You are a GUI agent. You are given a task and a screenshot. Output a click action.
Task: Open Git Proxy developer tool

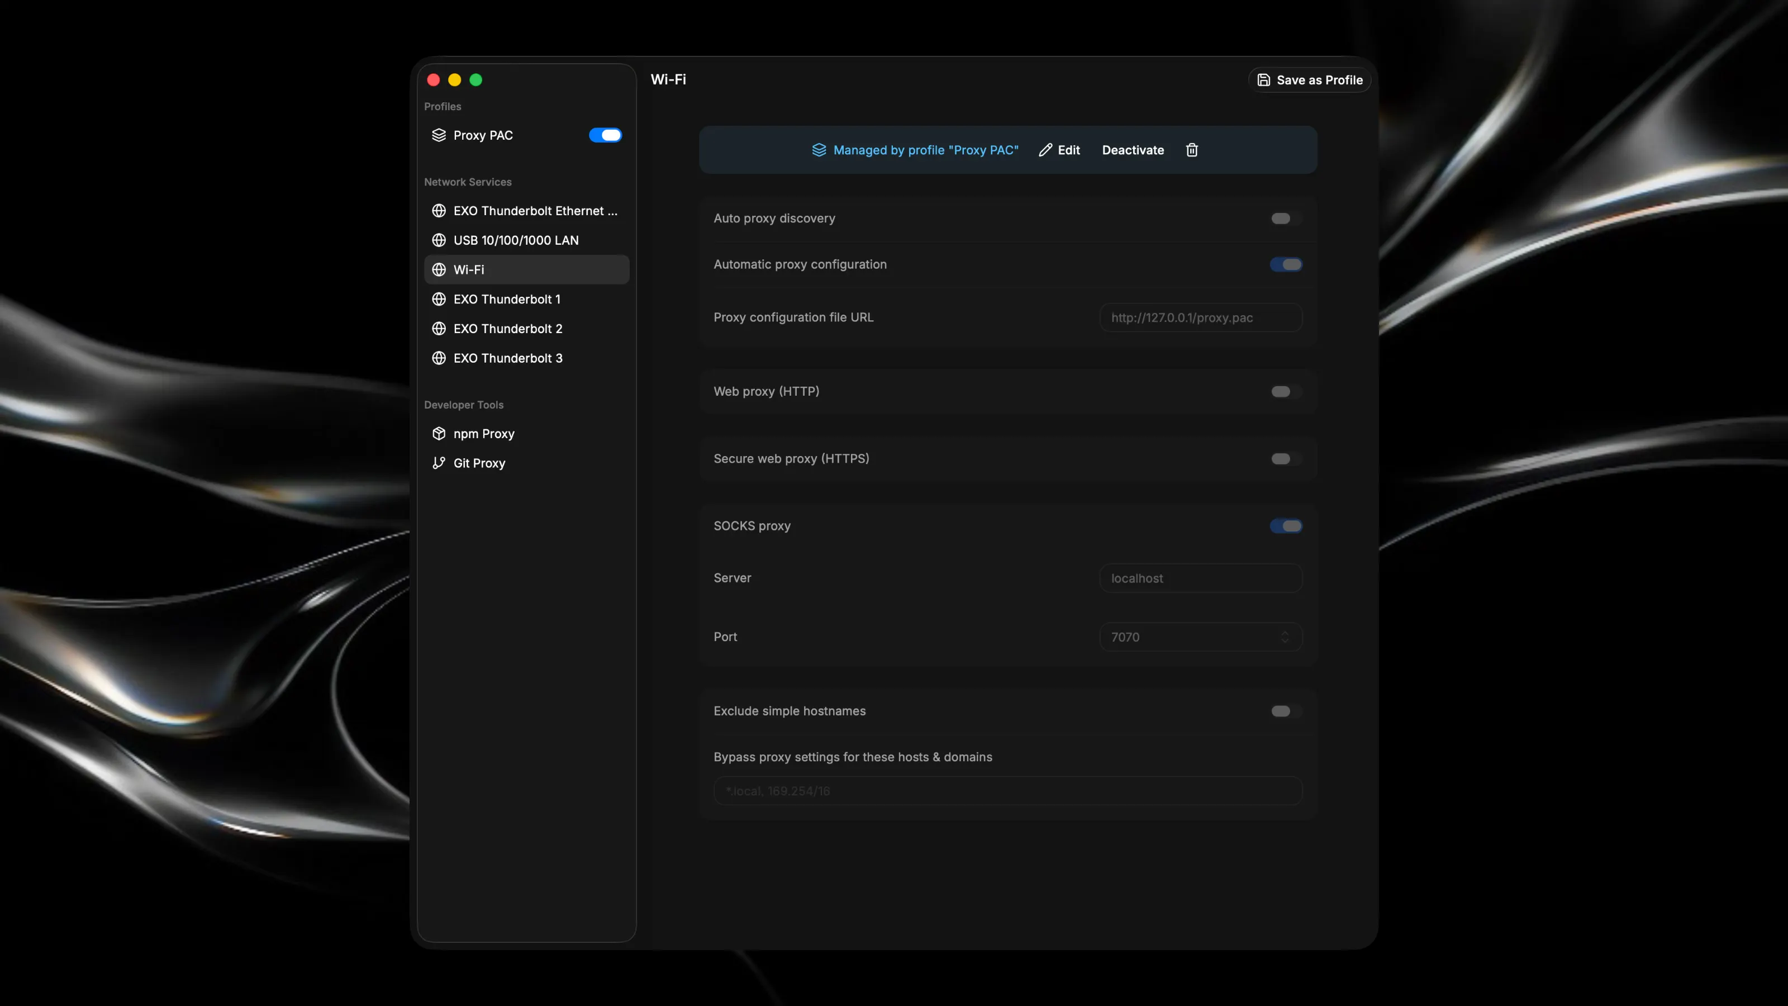(527, 463)
